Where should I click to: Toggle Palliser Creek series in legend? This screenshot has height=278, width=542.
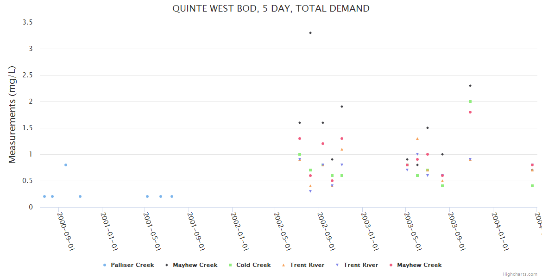click(132, 265)
